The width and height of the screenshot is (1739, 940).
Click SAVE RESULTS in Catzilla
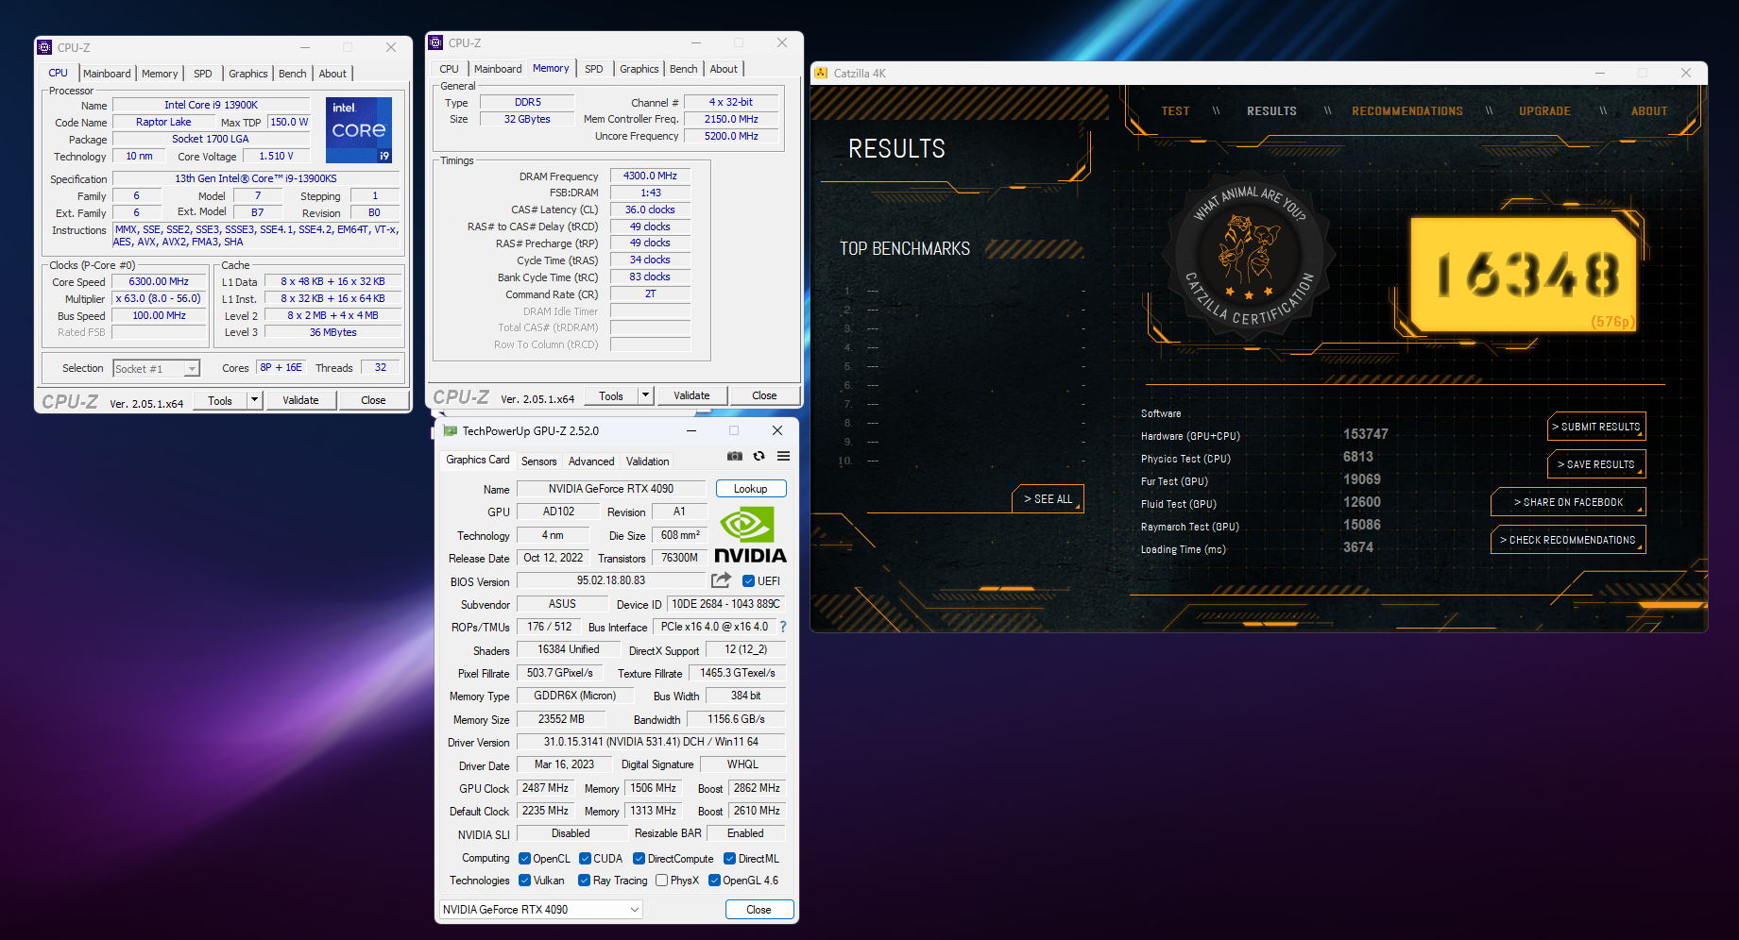[1596, 464]
